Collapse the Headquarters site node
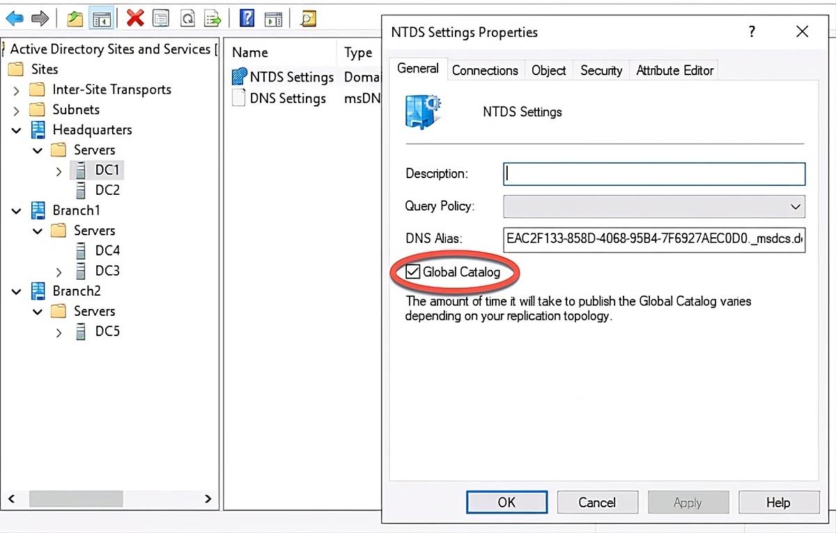This screenshot has height=533, width=836. [x=16, y=130]
